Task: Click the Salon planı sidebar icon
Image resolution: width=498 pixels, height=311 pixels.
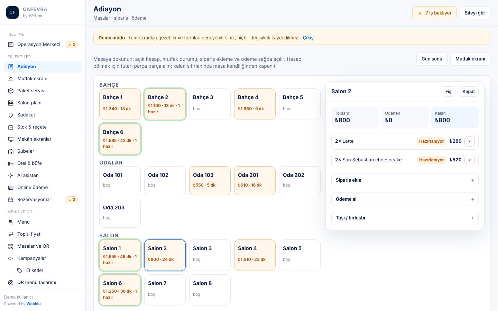Action: point(11,103)
